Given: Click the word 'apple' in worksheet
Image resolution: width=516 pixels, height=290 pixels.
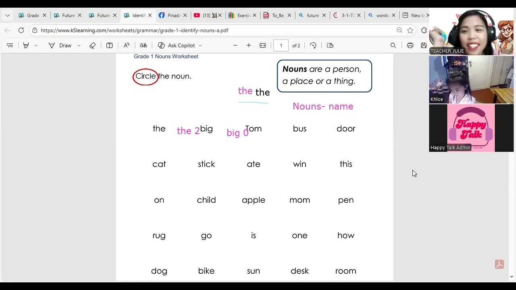Looking at the screenshot, I should tap(254, 200).
